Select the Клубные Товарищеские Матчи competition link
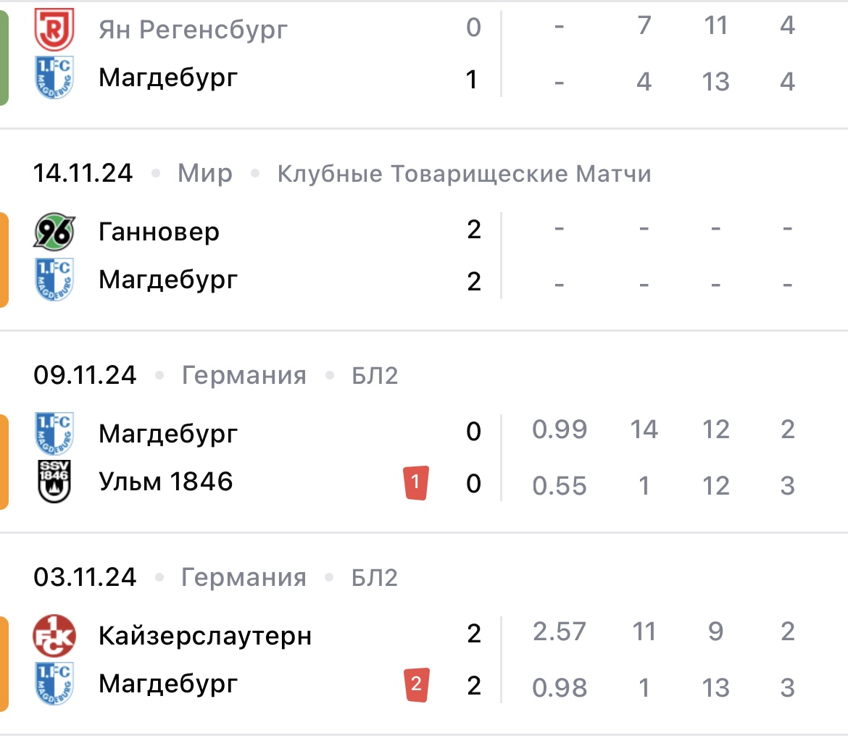The height and width of the screenshot is (738, 848). [x=464, y=173]
